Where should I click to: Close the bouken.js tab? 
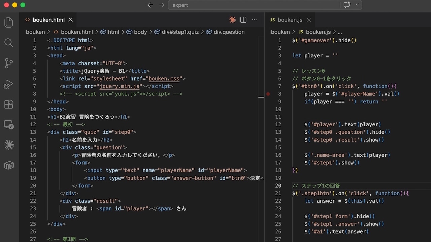coord(309,20)
